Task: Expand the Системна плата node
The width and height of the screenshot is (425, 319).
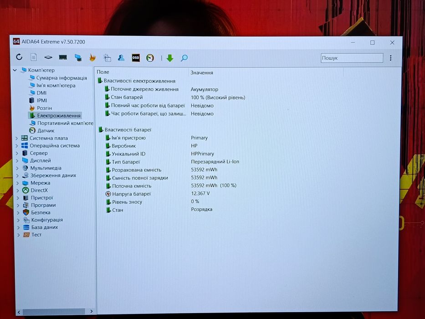Action: (x=17, y=139)
